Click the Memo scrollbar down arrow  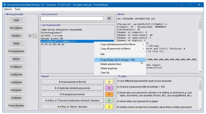tap(200, 71)
